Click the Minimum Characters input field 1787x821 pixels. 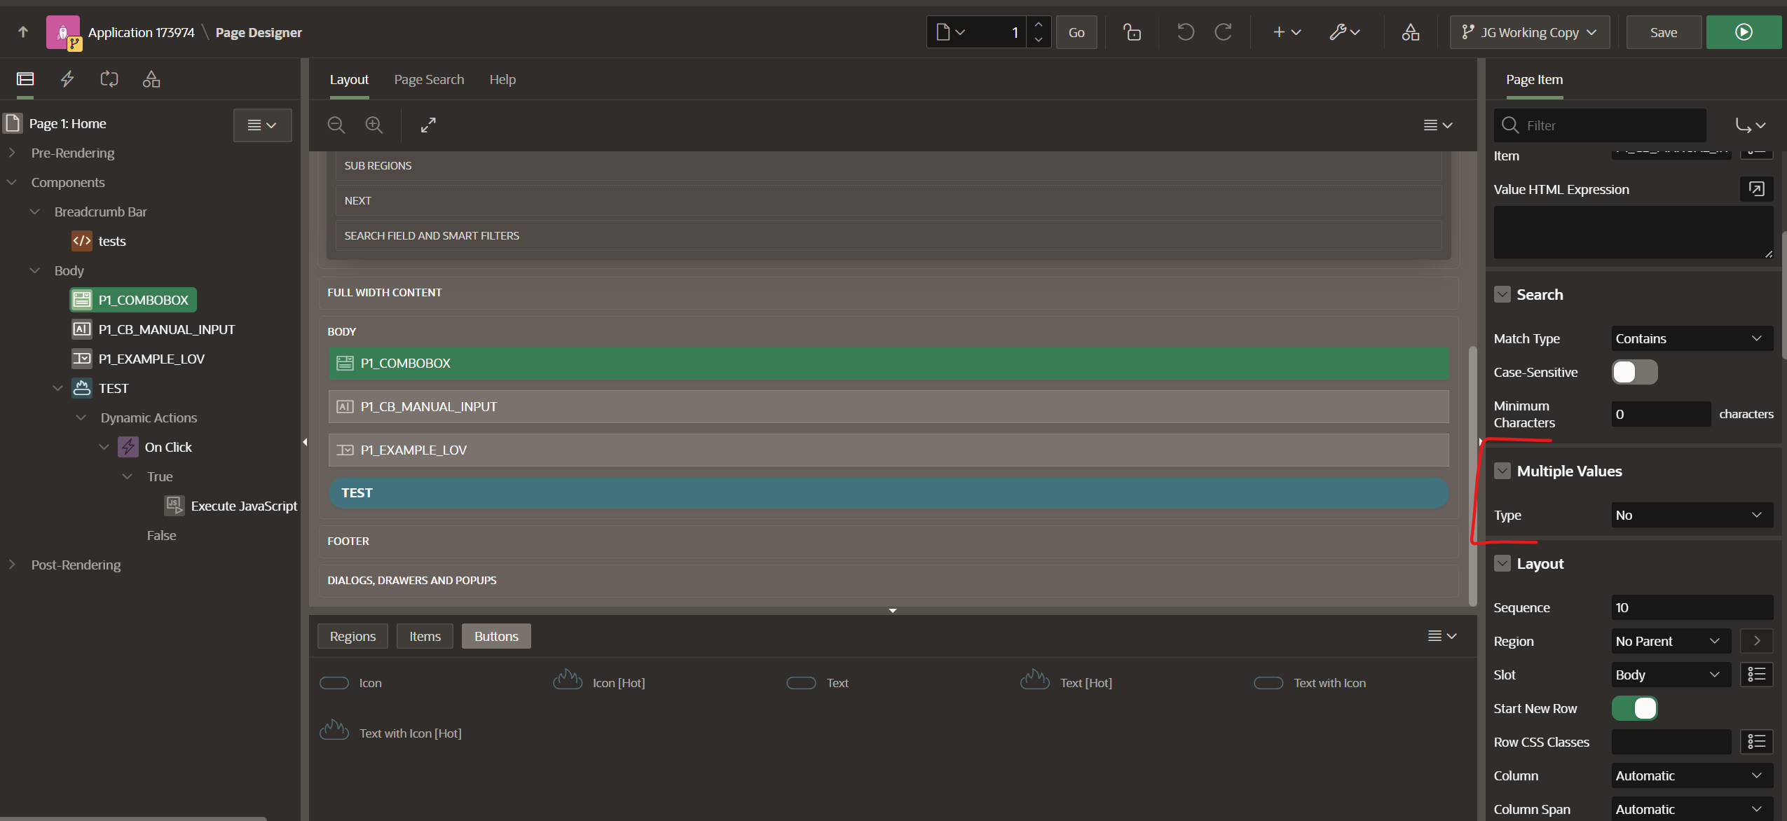[x=1660, y=414]
